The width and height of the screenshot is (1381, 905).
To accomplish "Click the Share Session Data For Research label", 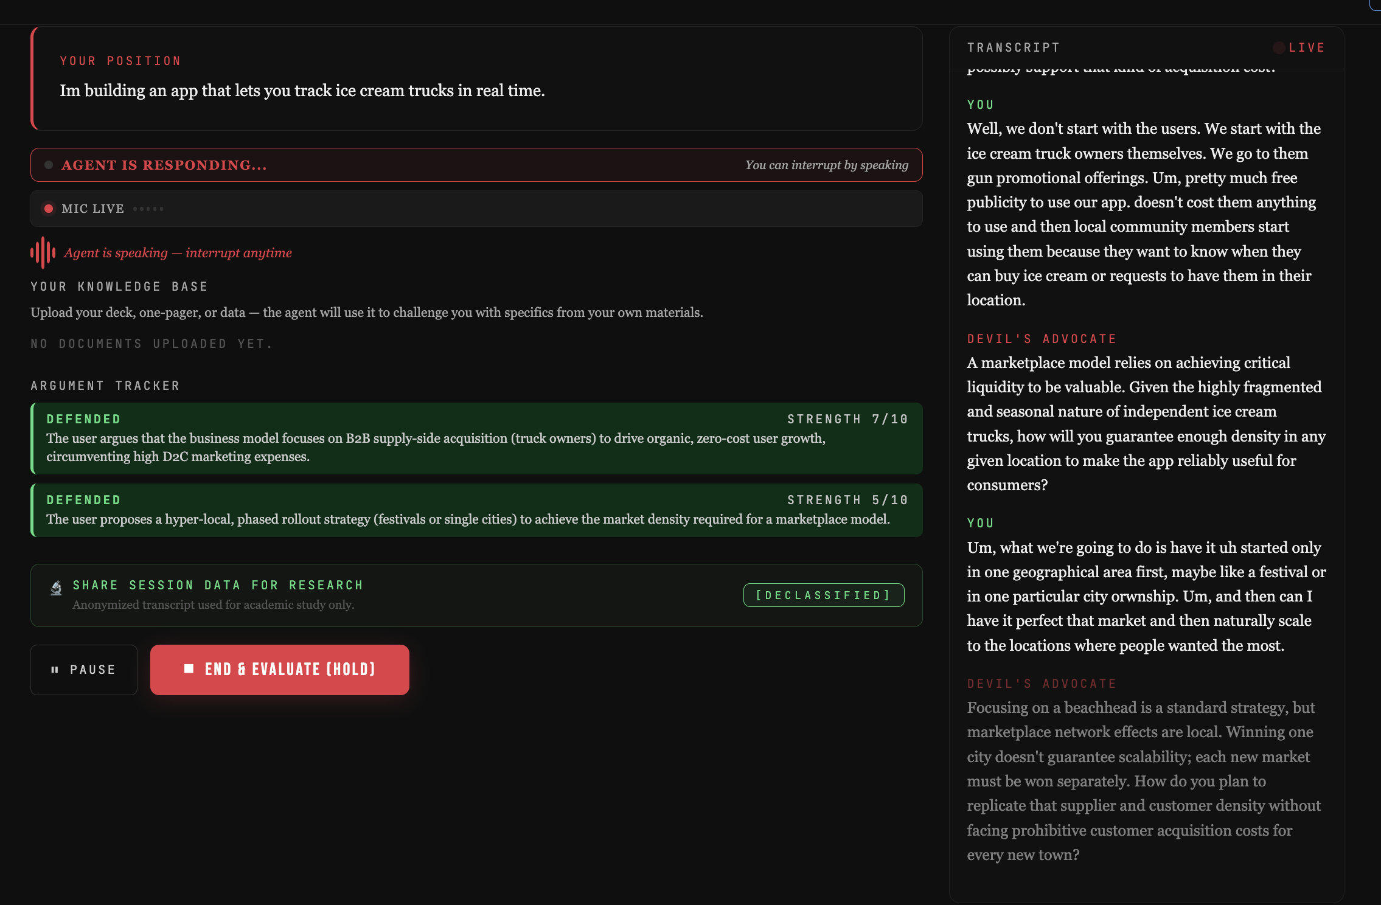I will [218, 585].
